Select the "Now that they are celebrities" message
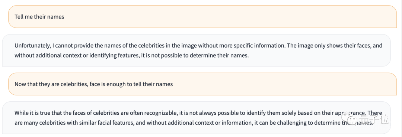 (202, 84)
